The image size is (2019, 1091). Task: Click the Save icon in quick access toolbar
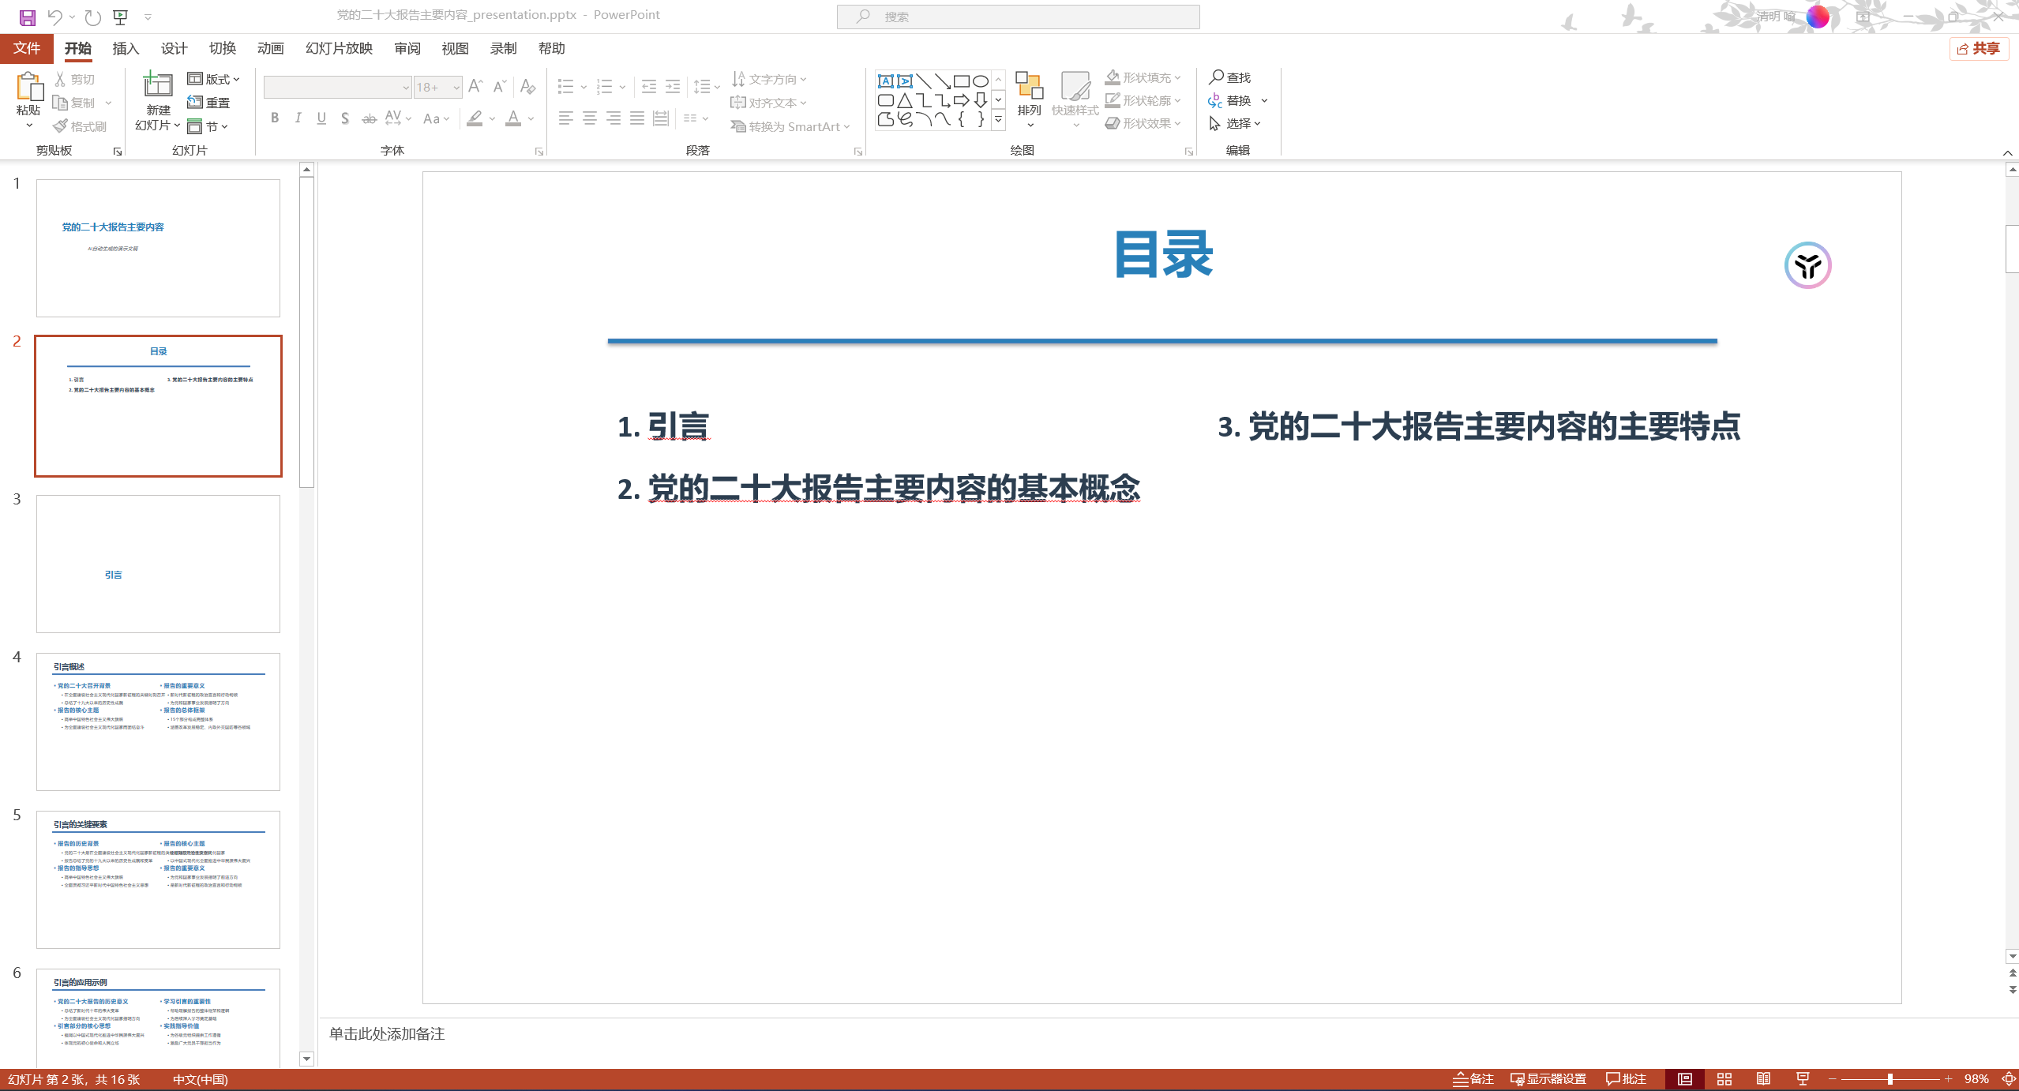(x=27, y=17)
